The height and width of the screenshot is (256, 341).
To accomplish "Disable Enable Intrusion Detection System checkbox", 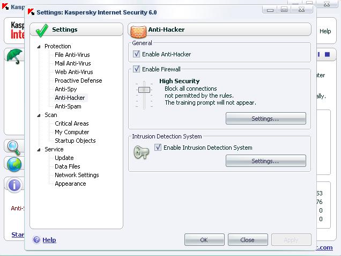I will 158,148.
